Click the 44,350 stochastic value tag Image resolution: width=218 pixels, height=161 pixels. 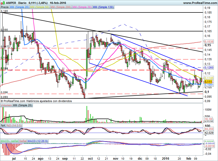point(209,129)
